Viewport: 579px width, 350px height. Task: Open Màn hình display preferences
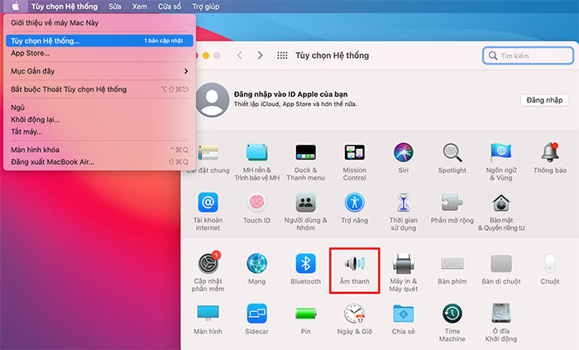(x=208, y=319)
